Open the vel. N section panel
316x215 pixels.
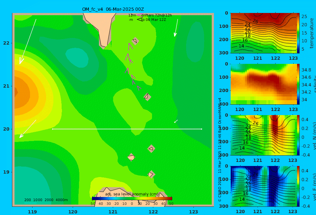coord(264,135)
